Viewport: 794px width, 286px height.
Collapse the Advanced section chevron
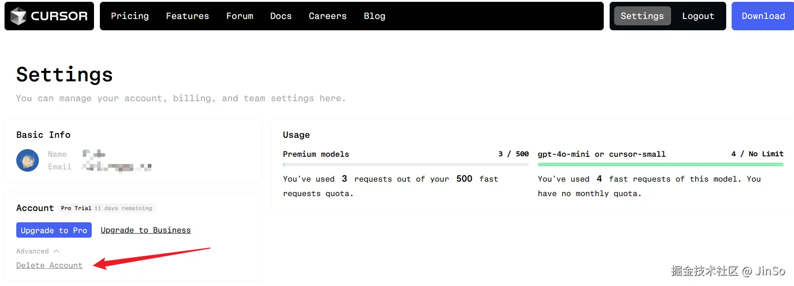pyautogui.click(x=56, y=251)
